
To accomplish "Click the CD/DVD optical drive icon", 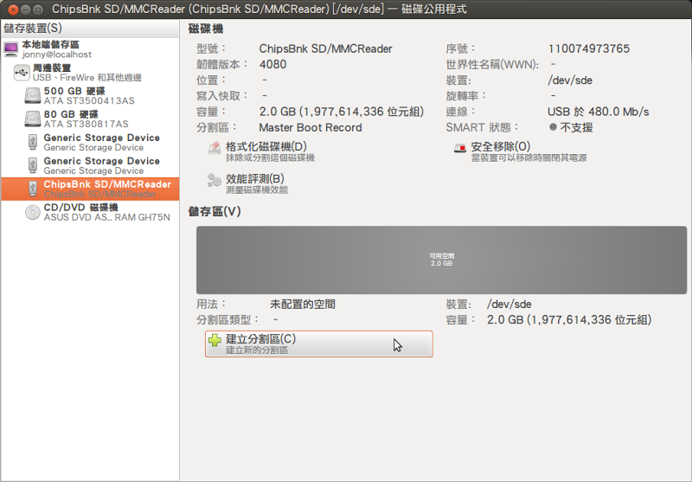I will click(x=33, y=212).
